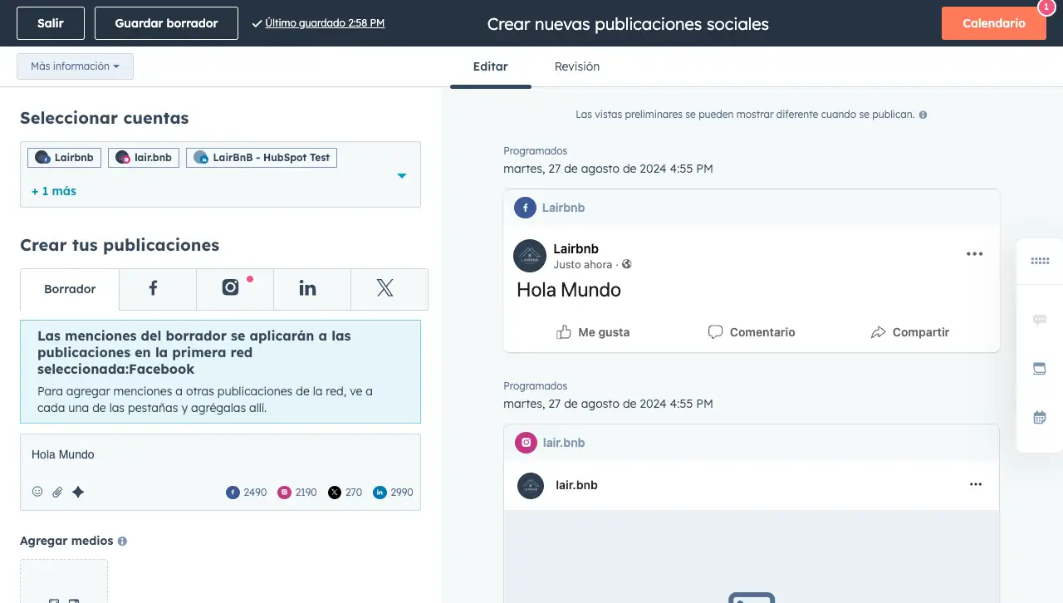Show the + 1 más accounts
Screen dimensions: 1063x603
click(x=54, y=191)
